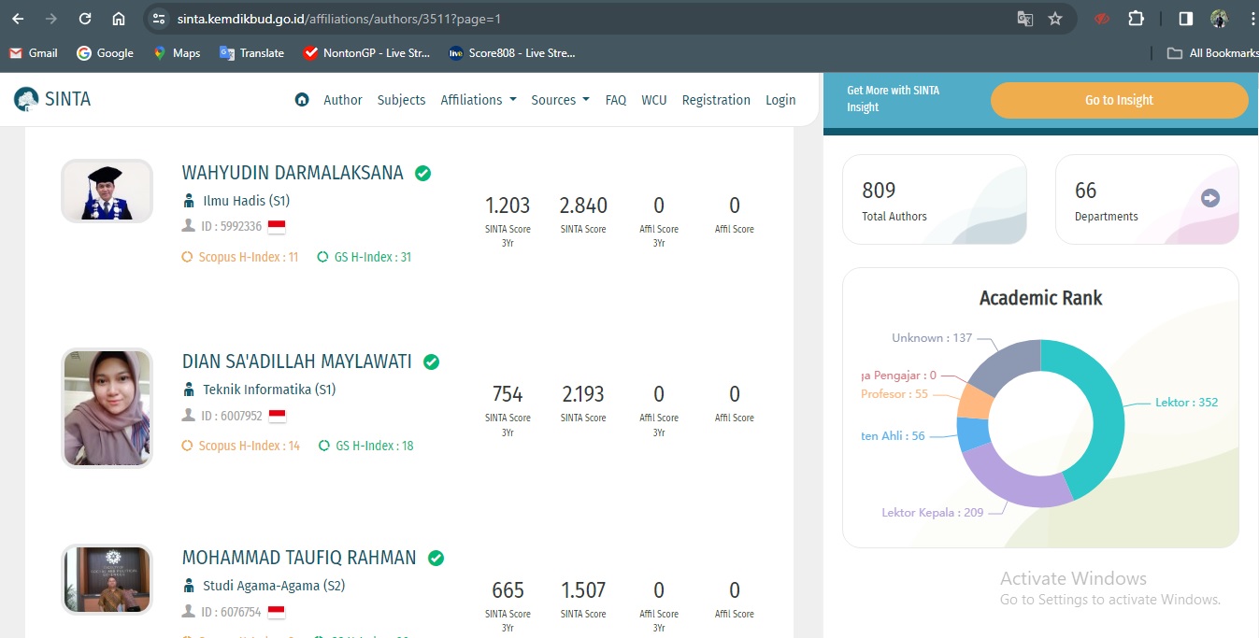Screen dimensions: 1259x638
Task: Click the verified badge beside Wahyudin Darmalaksana
Action: coord(422,173)
